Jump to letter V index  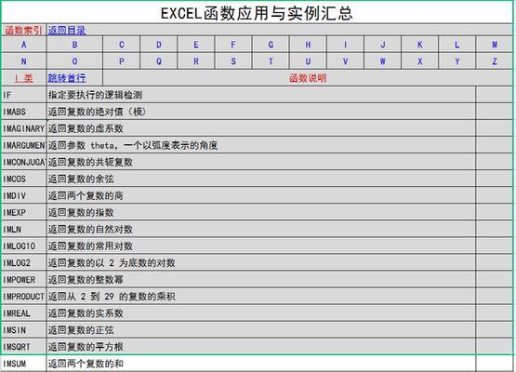[345, 61]
